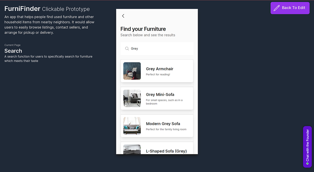The image size is (314, 172).
Task: Open the L-Shaped Sofa thumbnail image
Action: click(132, 149)
